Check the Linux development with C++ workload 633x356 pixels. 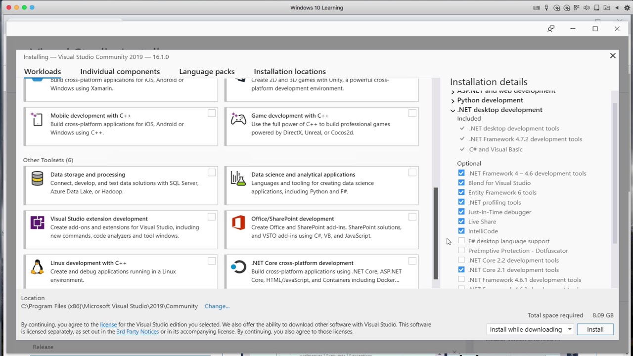click(212, 261)
